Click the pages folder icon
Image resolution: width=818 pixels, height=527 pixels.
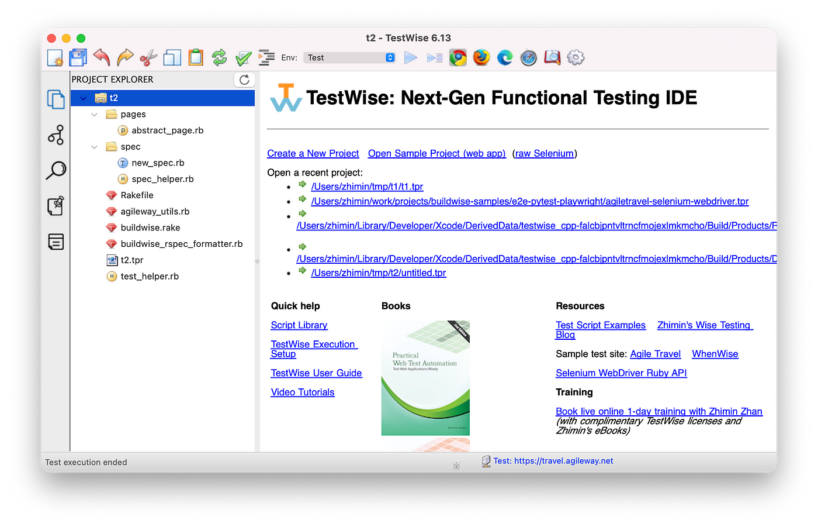tap(112, 114)
